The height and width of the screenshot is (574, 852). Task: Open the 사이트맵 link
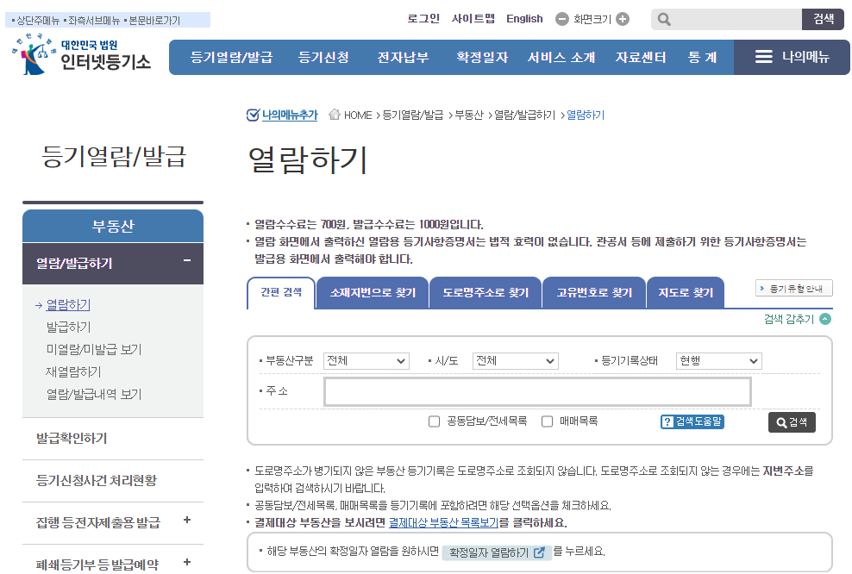point(473,18)
